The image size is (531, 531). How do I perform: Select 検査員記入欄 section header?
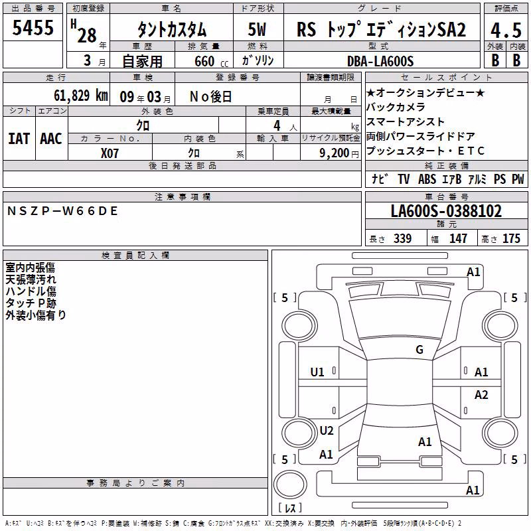[x=135, y=256]
